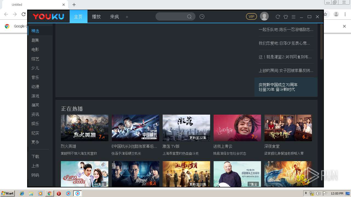The height and width of the screenshot is (197, 351).
Task: Click the 深夜食堂 title text
Action: coord(272,146)
